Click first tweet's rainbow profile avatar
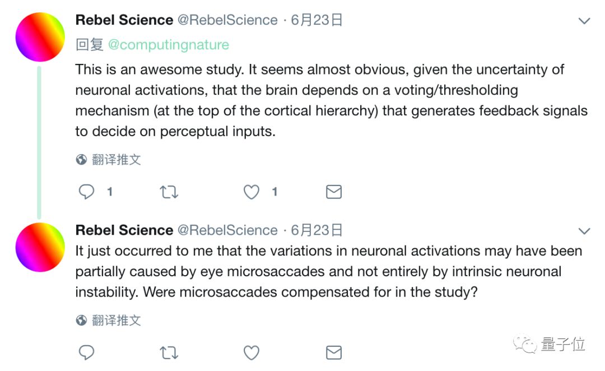605x371 pixels. (x=40, y=36)
